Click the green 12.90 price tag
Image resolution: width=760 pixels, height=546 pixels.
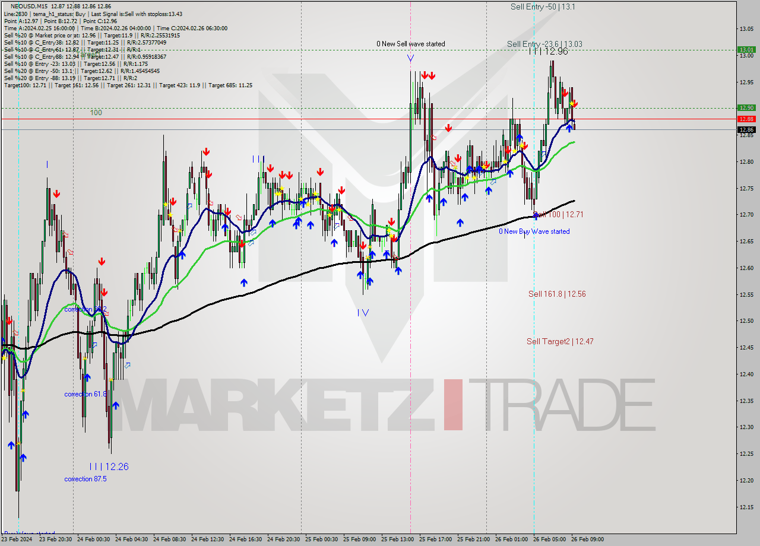(746, 107)
